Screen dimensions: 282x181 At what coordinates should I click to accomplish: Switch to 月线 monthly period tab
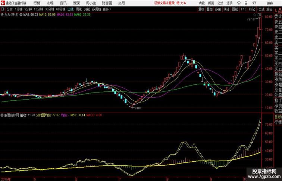(x=87, y=9)
